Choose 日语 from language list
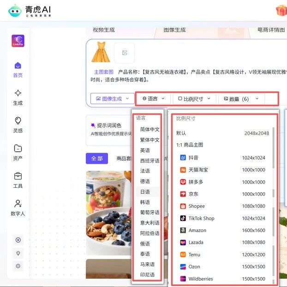 (x=148, y=192)
